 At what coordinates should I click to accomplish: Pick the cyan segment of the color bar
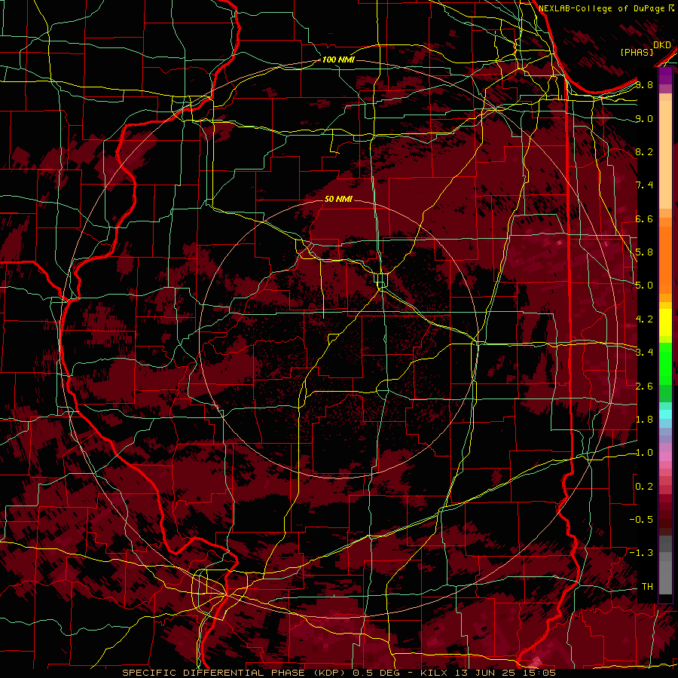pyautogui.click(x=665, y=414)
